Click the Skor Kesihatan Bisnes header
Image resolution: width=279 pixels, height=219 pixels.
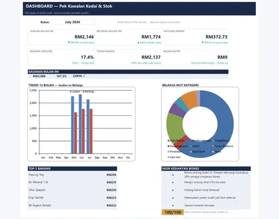pos(206,168)
